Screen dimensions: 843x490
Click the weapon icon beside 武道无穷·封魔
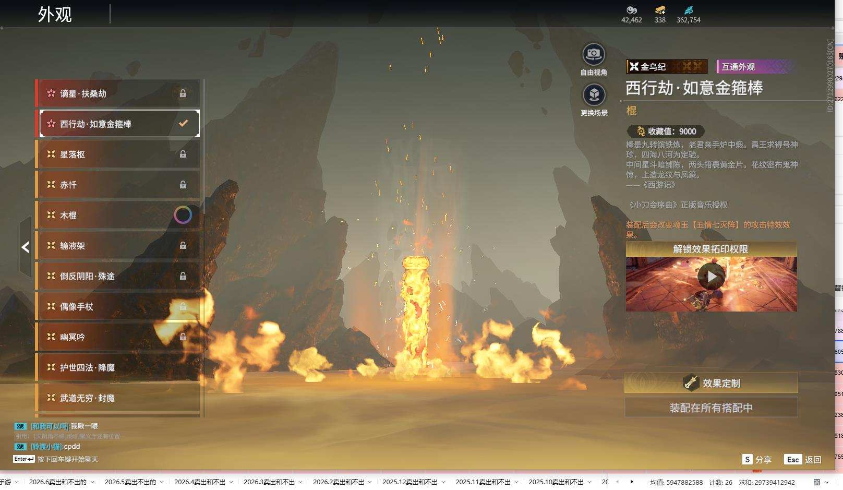(x=51, y=398)
